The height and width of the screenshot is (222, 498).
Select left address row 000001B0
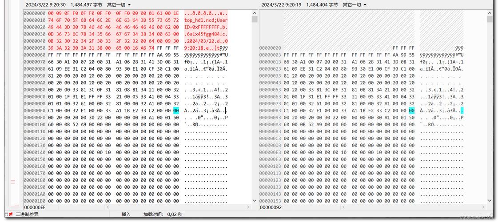[x=35, y=201]
